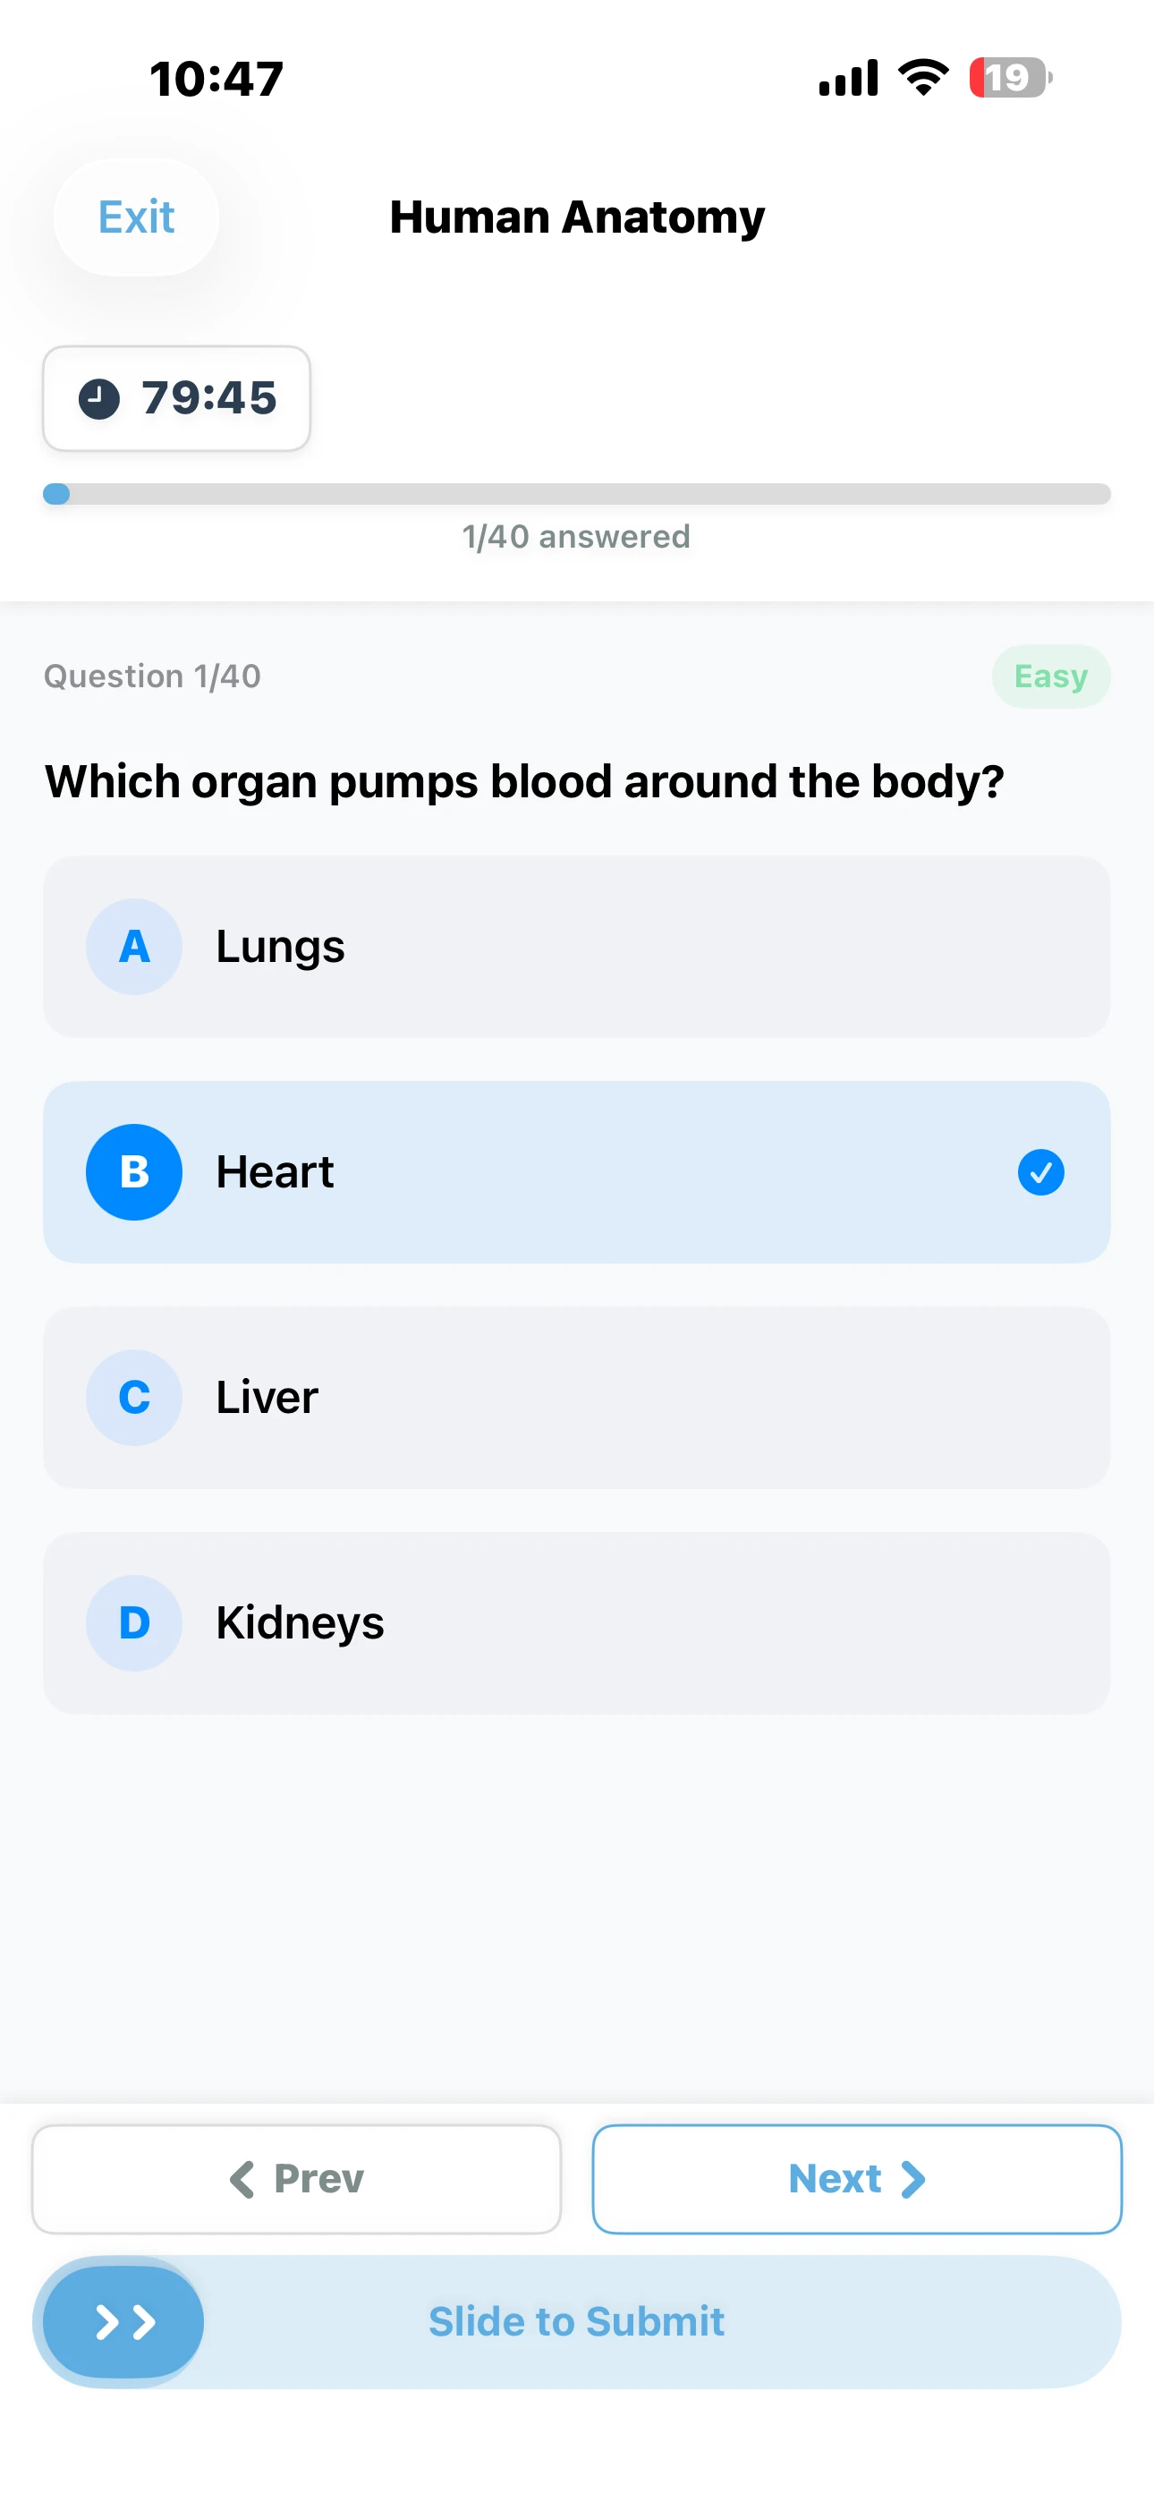Tap the double-arrow slide handle icon

tap(124, 2321)
